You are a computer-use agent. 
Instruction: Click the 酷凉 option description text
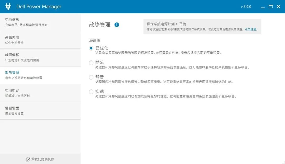pyautogui.click(x=173, y=67)
